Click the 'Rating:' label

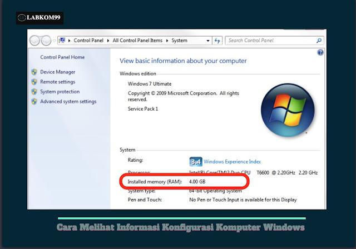tap(135, 160)
